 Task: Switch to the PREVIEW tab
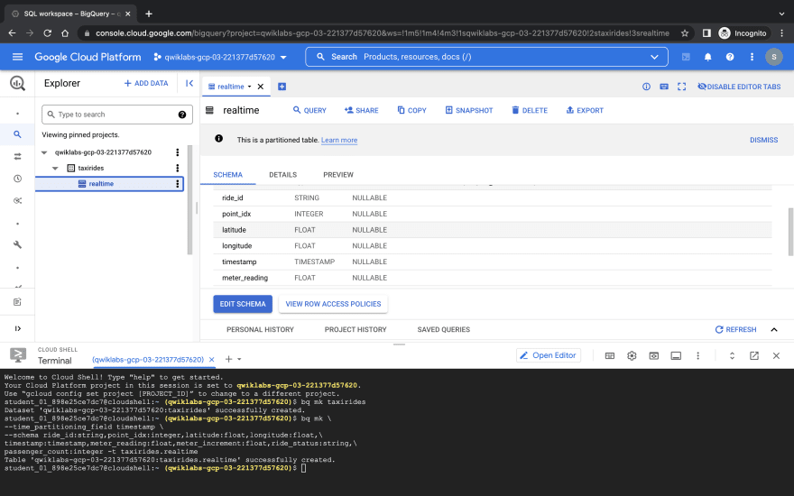click(x=337, y=175)
